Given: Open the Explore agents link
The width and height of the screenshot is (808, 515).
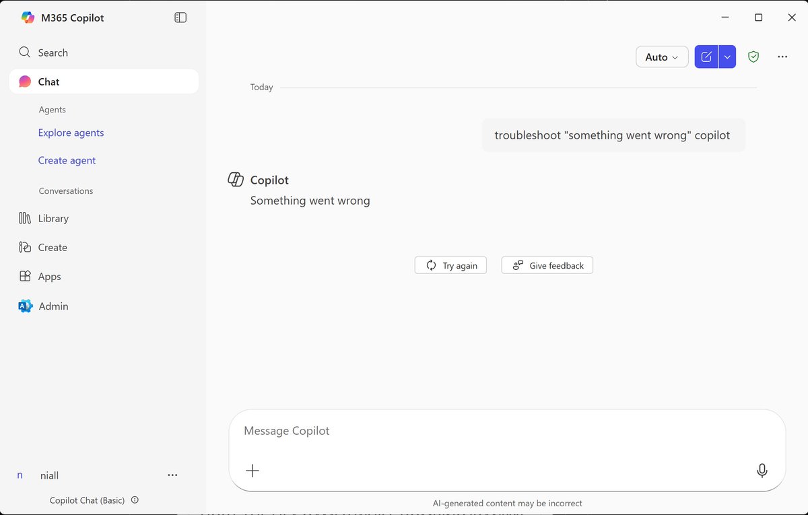Looking at the screenshot, I should coord(71,133).
